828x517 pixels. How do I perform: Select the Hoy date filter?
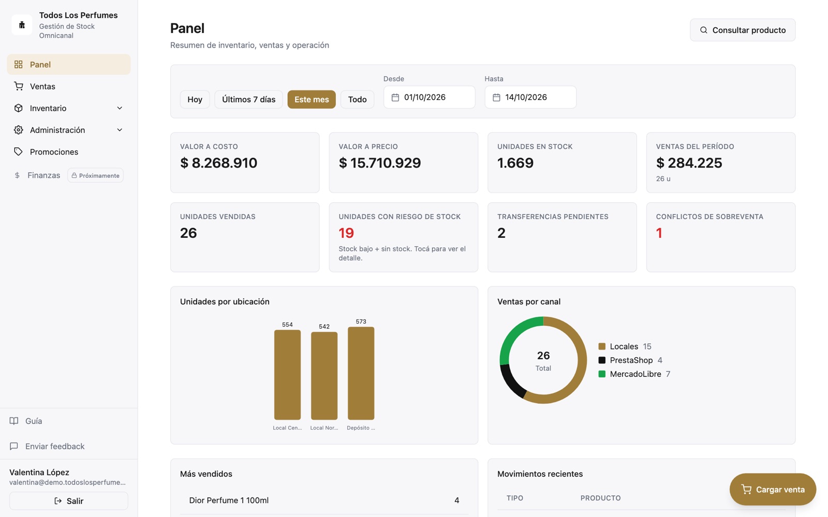(195, 99)
